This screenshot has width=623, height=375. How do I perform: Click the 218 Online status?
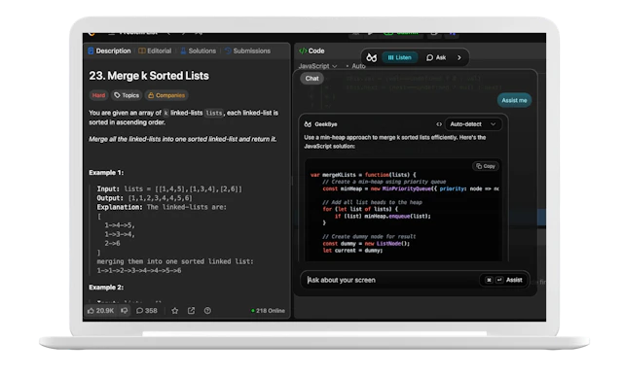click(x=269, y=310)
